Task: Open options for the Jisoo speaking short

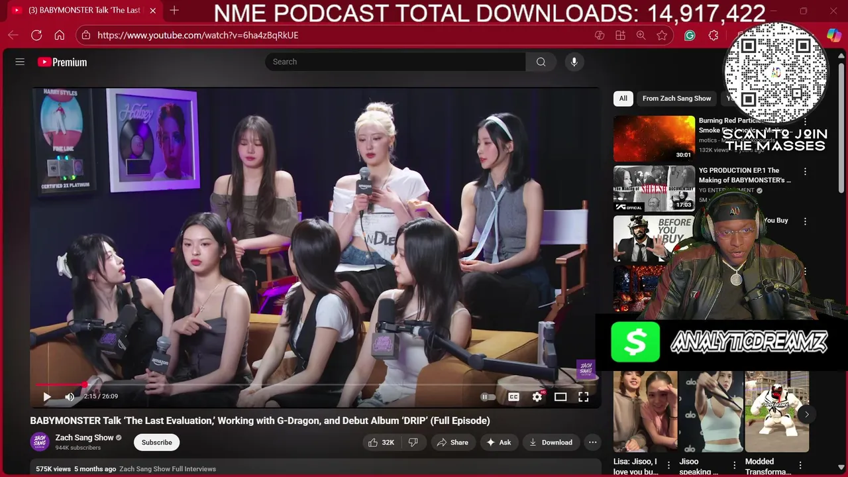Action: point(735,465)
